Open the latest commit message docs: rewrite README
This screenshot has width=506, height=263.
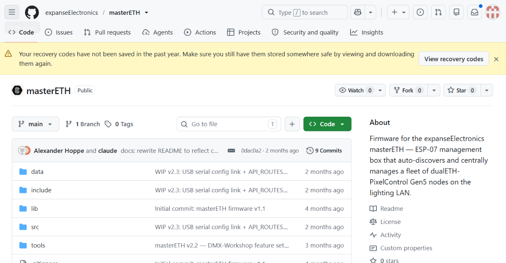(x=169, y=151)
